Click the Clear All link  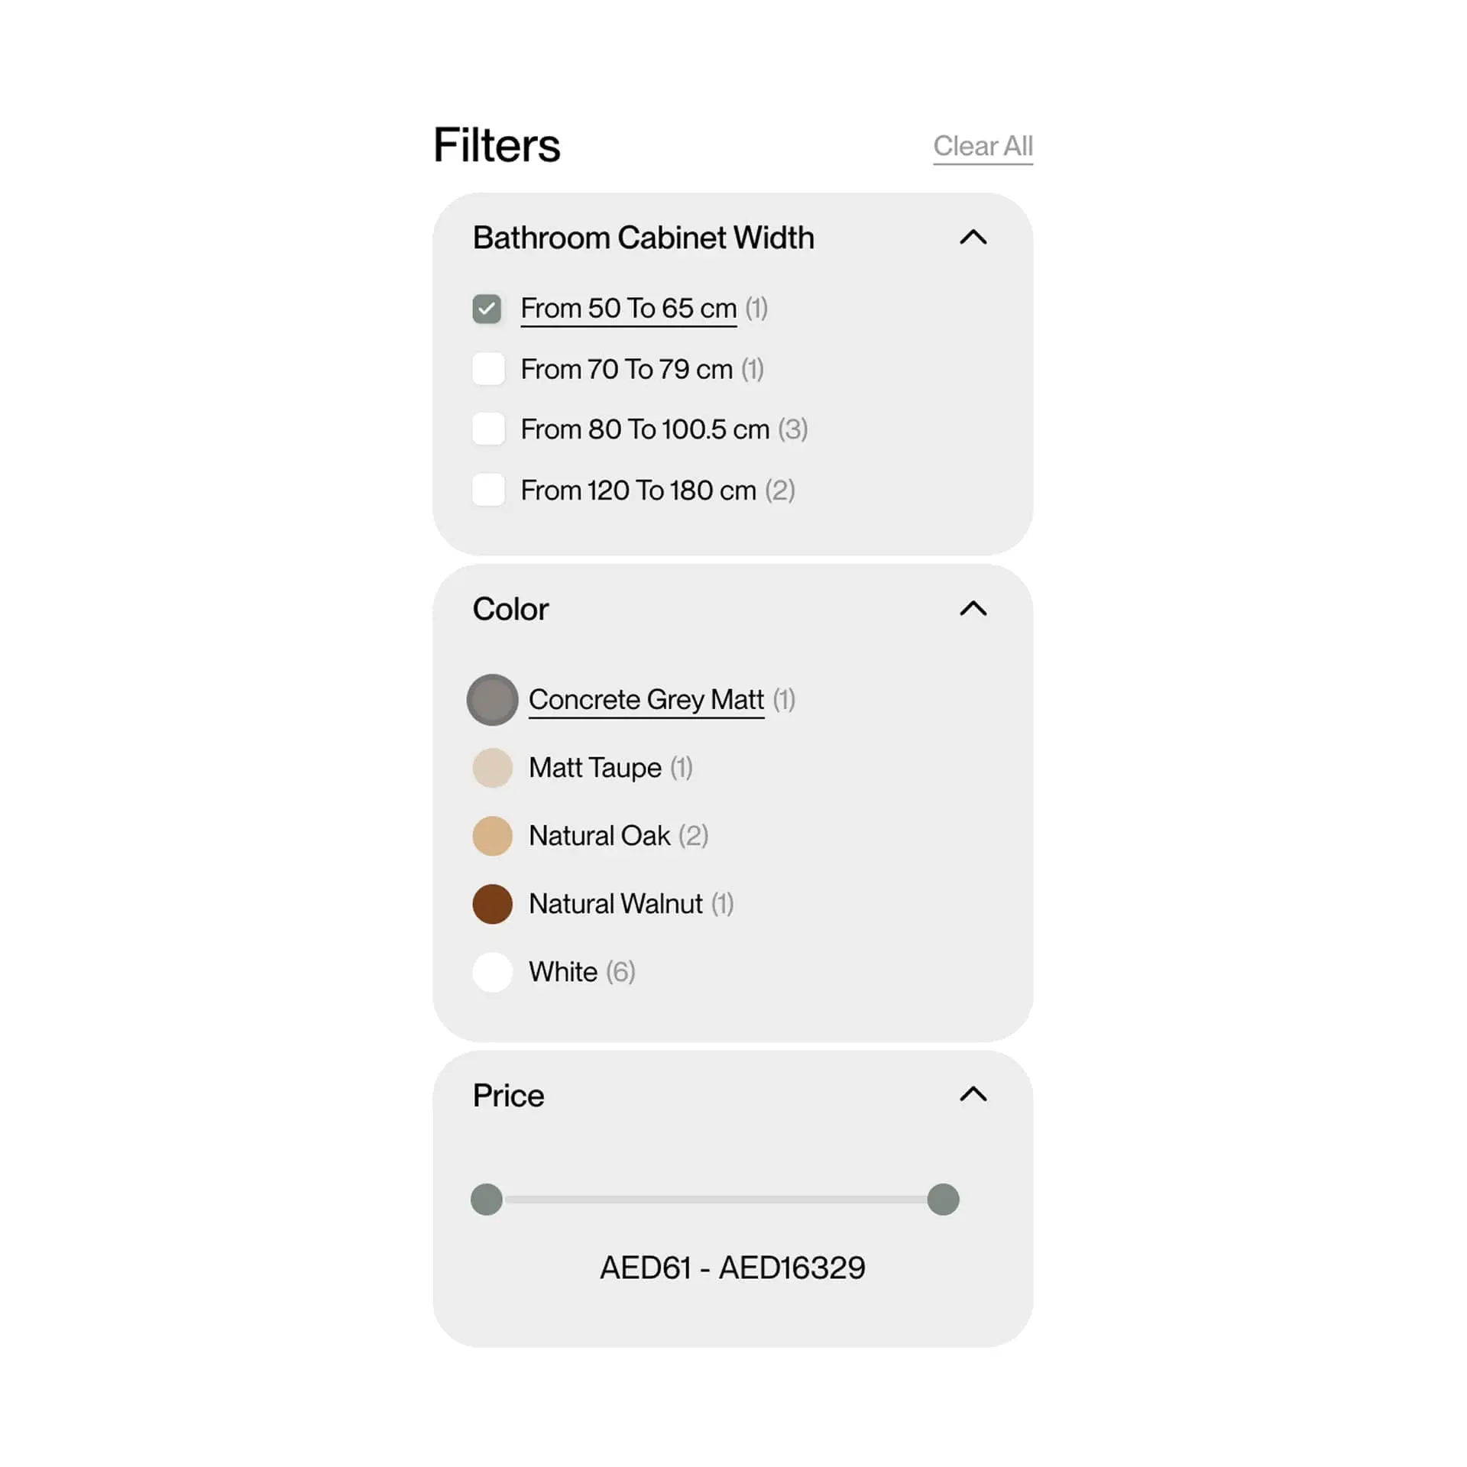(983, 146)
